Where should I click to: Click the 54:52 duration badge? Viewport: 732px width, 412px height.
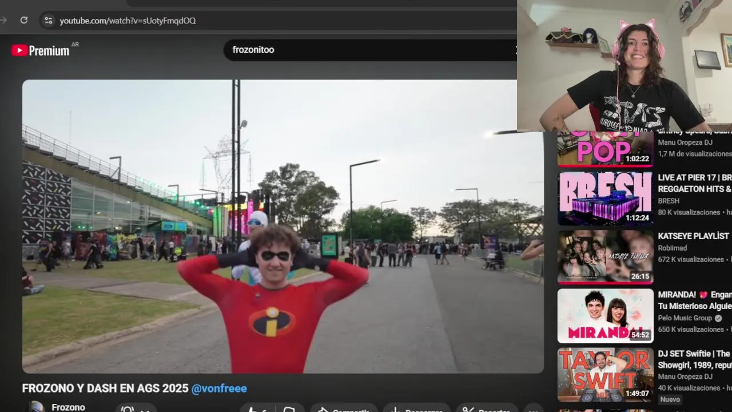(x=640, y=335)
